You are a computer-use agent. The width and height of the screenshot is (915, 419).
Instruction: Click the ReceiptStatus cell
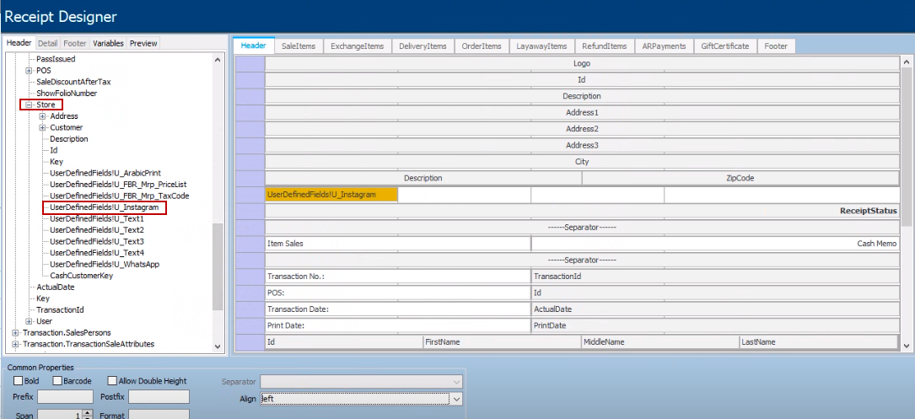[x=582, y=211]
